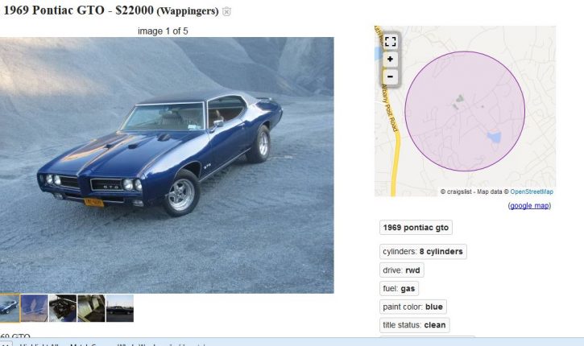Viewport: 584px width, 346px height.
Task: Open the google map link
Action: click(529, 206)
